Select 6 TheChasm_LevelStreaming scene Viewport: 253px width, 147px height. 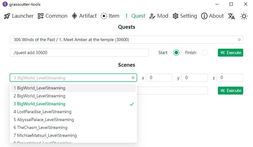click(73, 128)
